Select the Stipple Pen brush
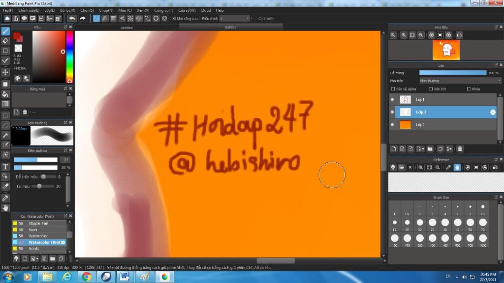The height and width of the screenshot is (283, 504). [x=39, y=224]
